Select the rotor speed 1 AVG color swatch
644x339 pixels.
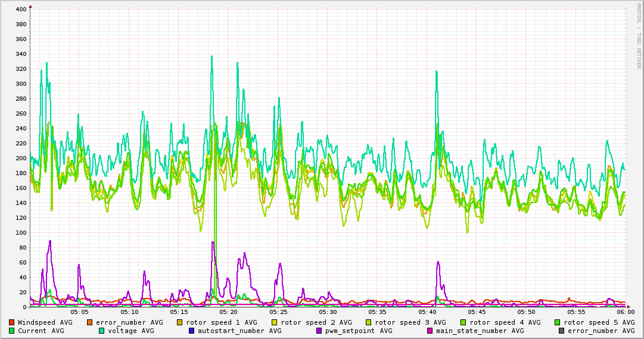(x=180, y=322)
